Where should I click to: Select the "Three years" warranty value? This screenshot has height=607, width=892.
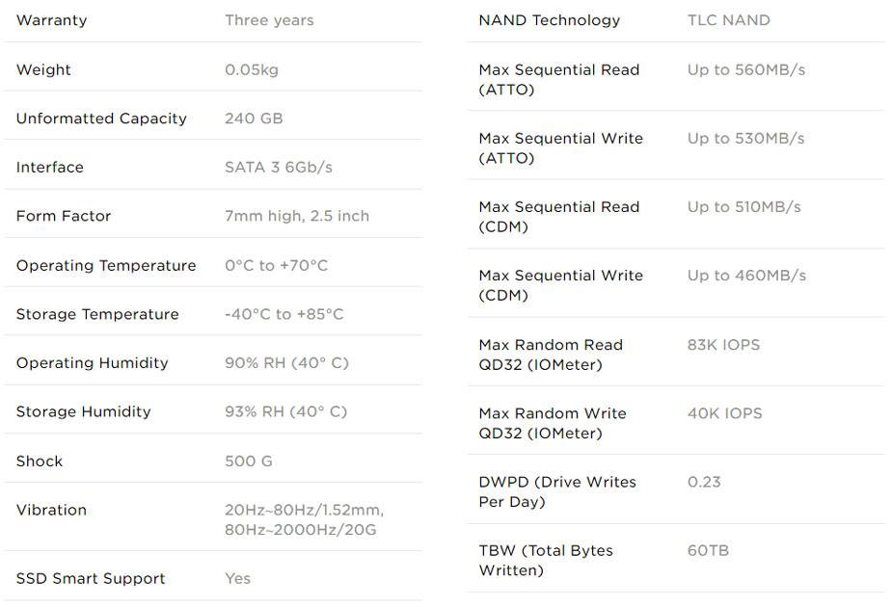pyautogui.click(x=269, y=20)
